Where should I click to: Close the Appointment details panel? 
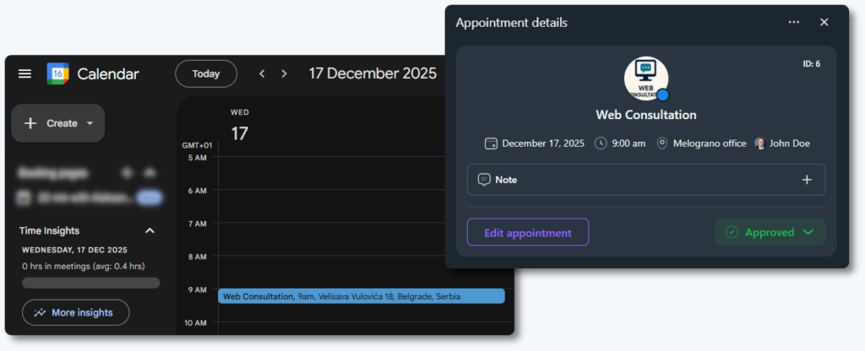coord(824,23)
